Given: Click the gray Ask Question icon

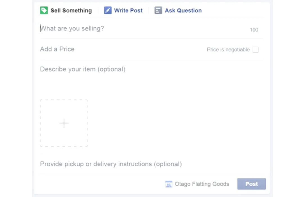Looking at the screenshot, I should click(158, 10).
